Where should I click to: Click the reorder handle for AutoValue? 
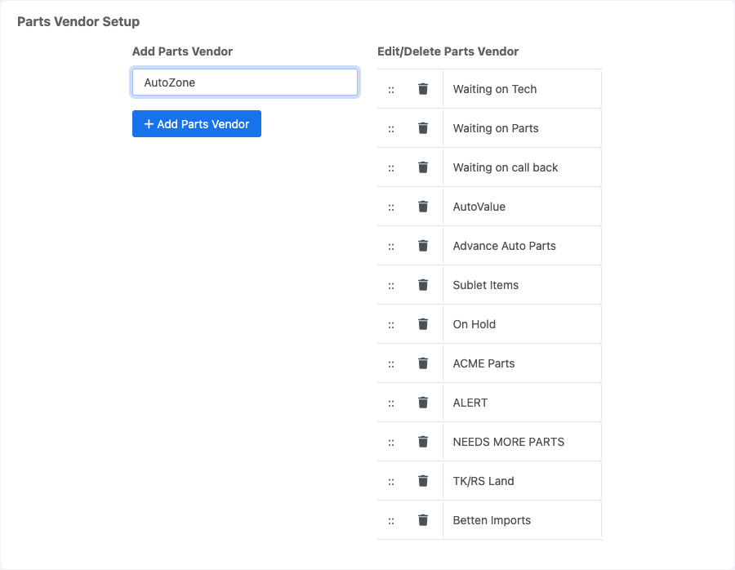tap(391, 207)
